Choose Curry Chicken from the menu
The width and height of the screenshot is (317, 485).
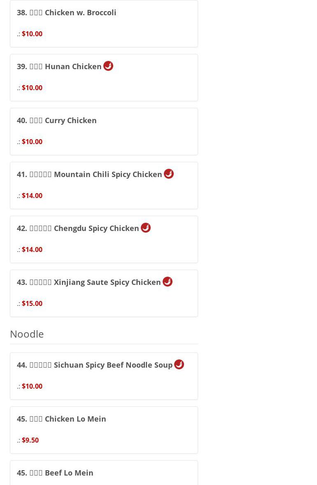click(x=57, y=120)
